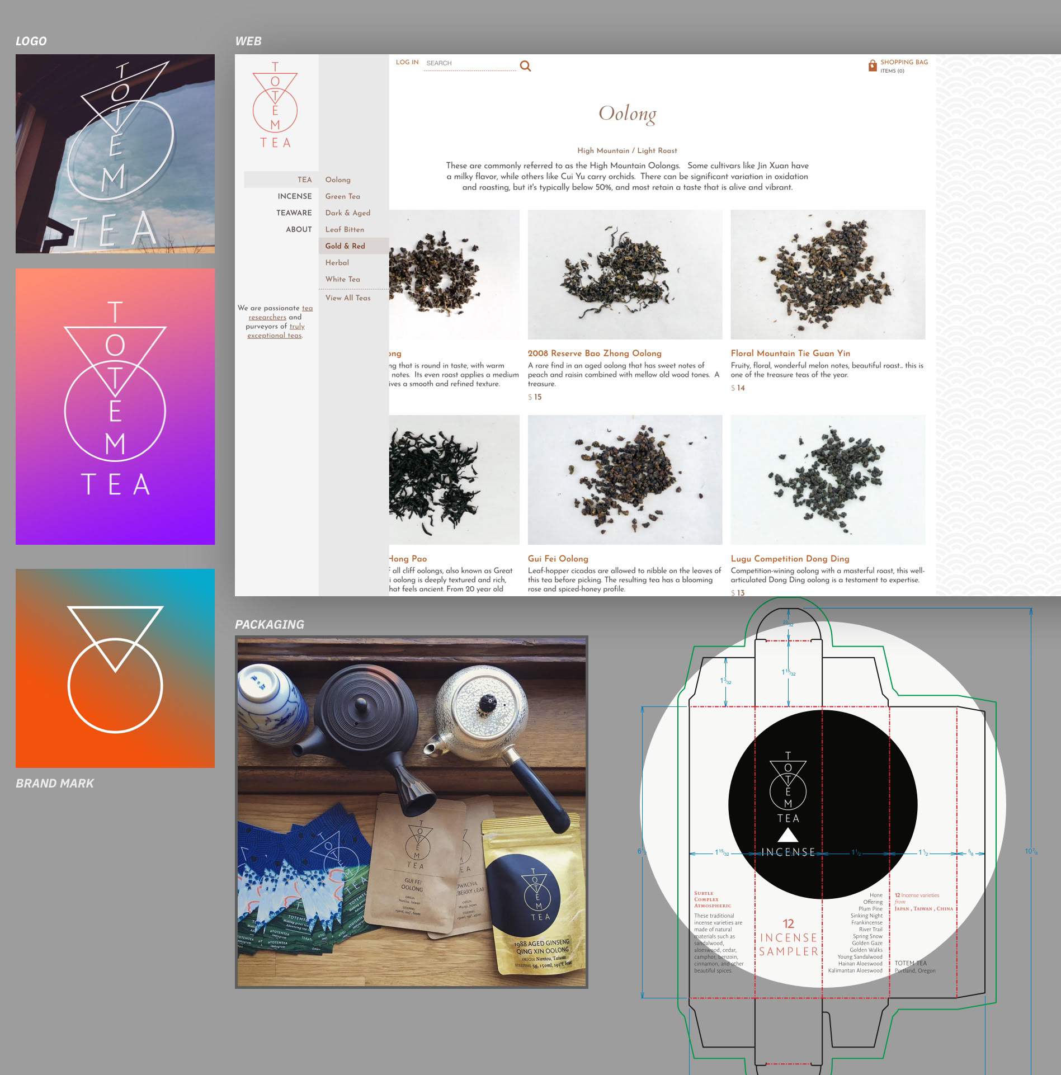The height and width of the screenshot is (1075, 1061).
Task: Choose Green Tea in the submenu
Action: [343, 196]
